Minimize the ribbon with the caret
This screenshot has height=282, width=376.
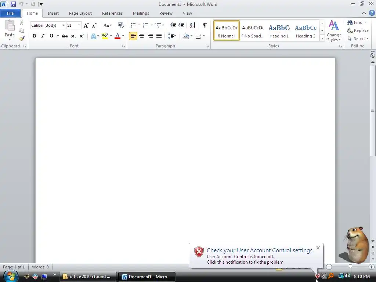[x=364, y=13]
